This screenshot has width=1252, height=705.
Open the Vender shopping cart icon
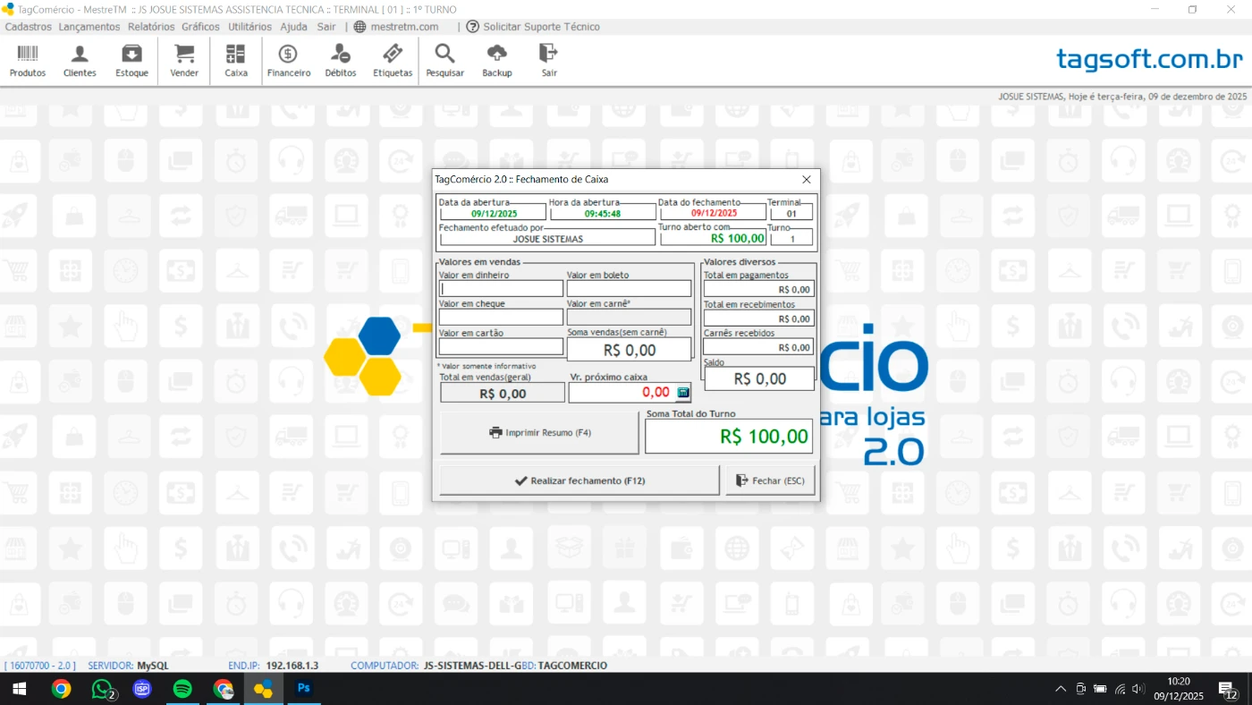[x=184, y=60]
